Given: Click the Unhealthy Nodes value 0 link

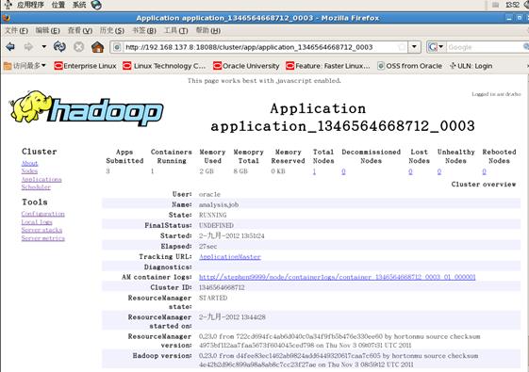Looking at the screenshot, I should click(x=439, y=171).
